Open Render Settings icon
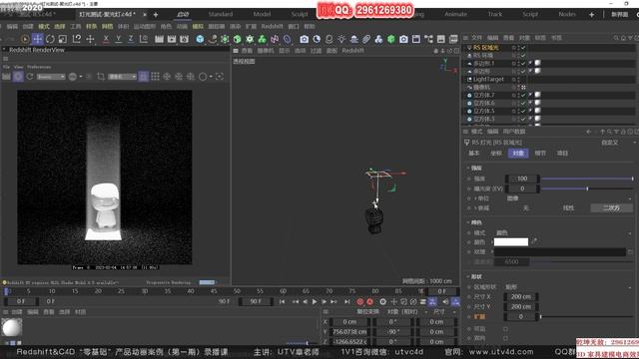Viewport: 639px width, 359px height. click(x=184, y=39)
